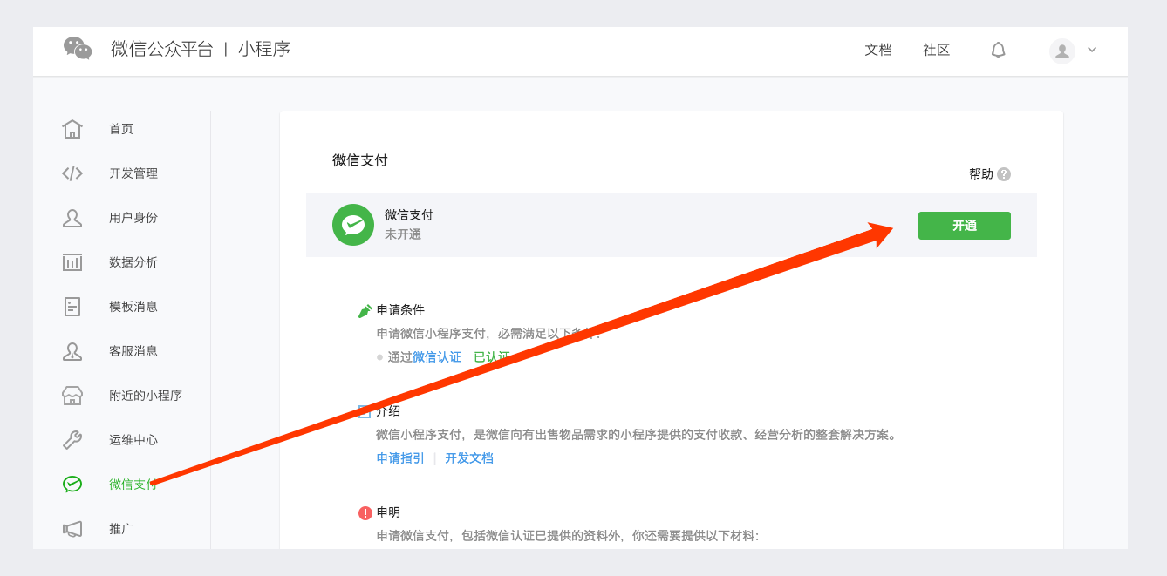The height and width of the screenshot is (576, 1167).
Task: Open 社区 in the top navigation
Action: (x=936, y=51)
